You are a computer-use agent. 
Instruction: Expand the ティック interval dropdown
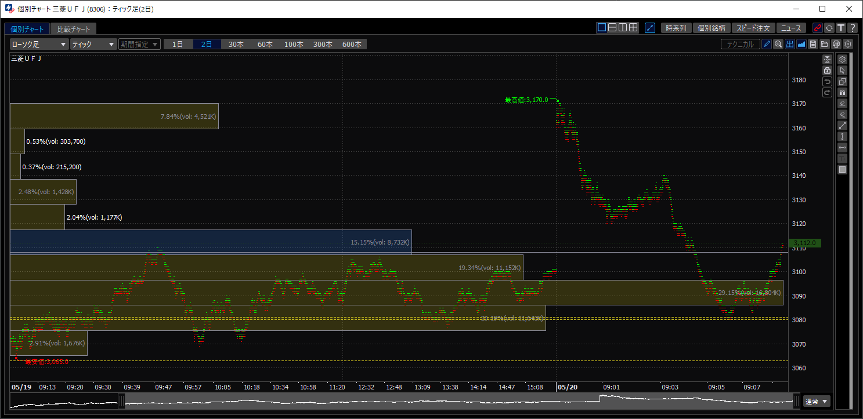(x=93, y=44)
